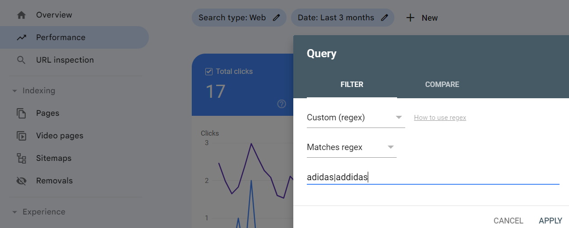569x228 pixels.
Task: Click the regex input field containing adidas|addidas
Action: tap(433, 177)
